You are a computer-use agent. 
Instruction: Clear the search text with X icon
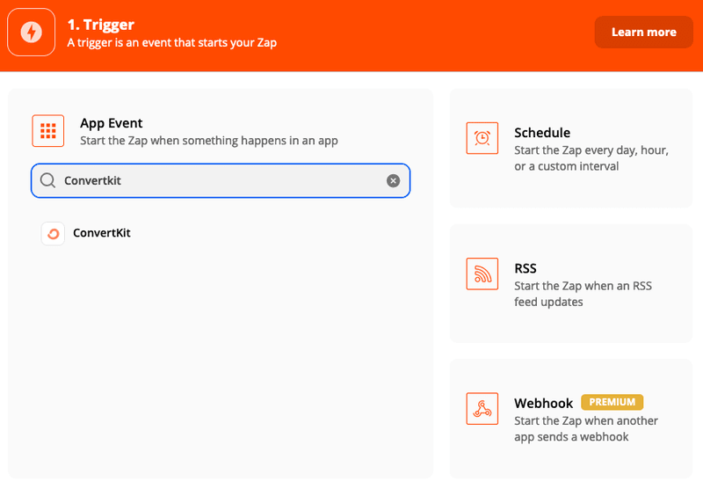coord(393,181)
